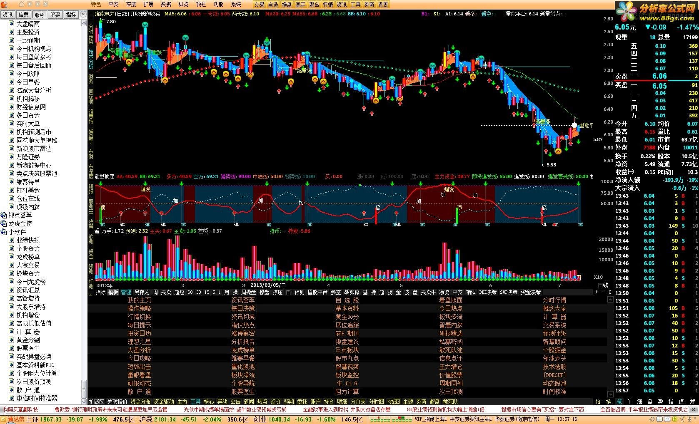Select the 操盘手 vertical tab
This screenshot has height=424, width=699.
click(x=91, y=136)
